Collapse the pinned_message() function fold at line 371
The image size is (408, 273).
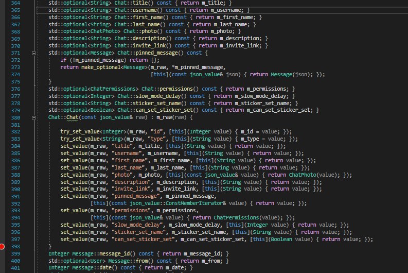pyautogui.click(x=33, y=53)
